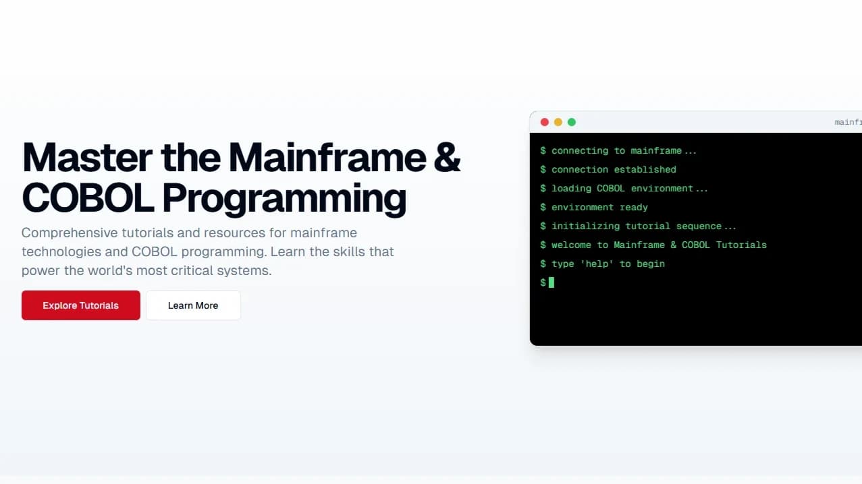The width and height of the screenshot is (862, 484).
Task: Click the green zoom dot on the terminal
Action: pyautogui.click(x=572, y=122)
